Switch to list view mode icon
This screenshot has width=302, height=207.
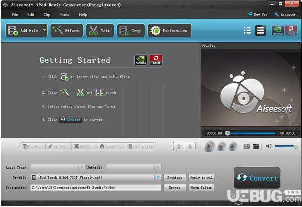(247, 30)
